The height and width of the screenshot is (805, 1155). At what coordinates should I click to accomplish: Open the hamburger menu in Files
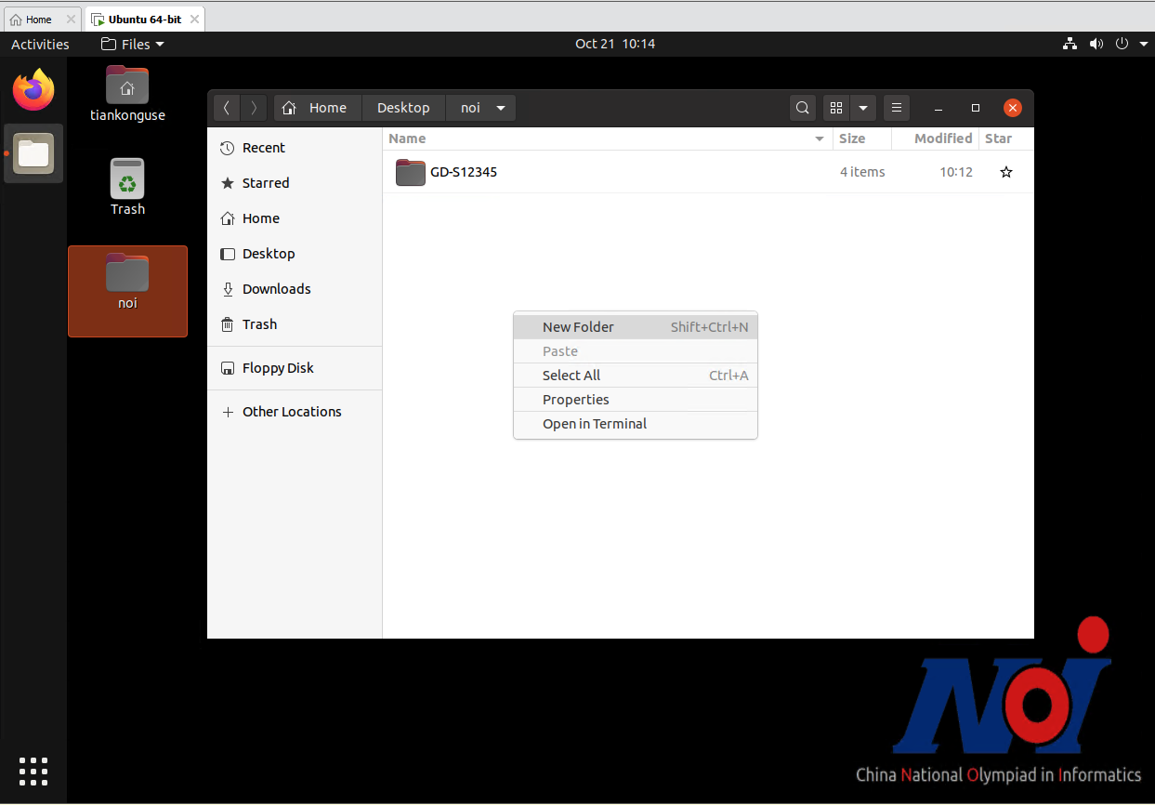click(897, 108)
